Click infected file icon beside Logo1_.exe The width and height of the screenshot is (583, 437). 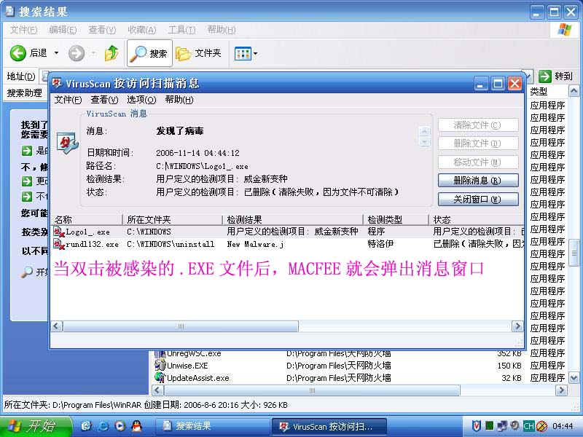pos(59,232)
